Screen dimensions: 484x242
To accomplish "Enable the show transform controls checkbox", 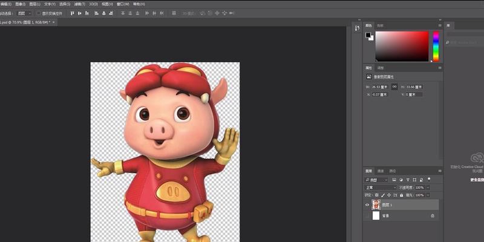I will [x=39, y=13].
